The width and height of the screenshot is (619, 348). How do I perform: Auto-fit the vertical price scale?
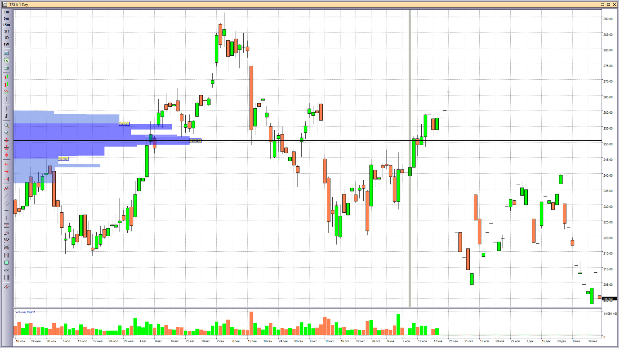click(x=6, y=155)
